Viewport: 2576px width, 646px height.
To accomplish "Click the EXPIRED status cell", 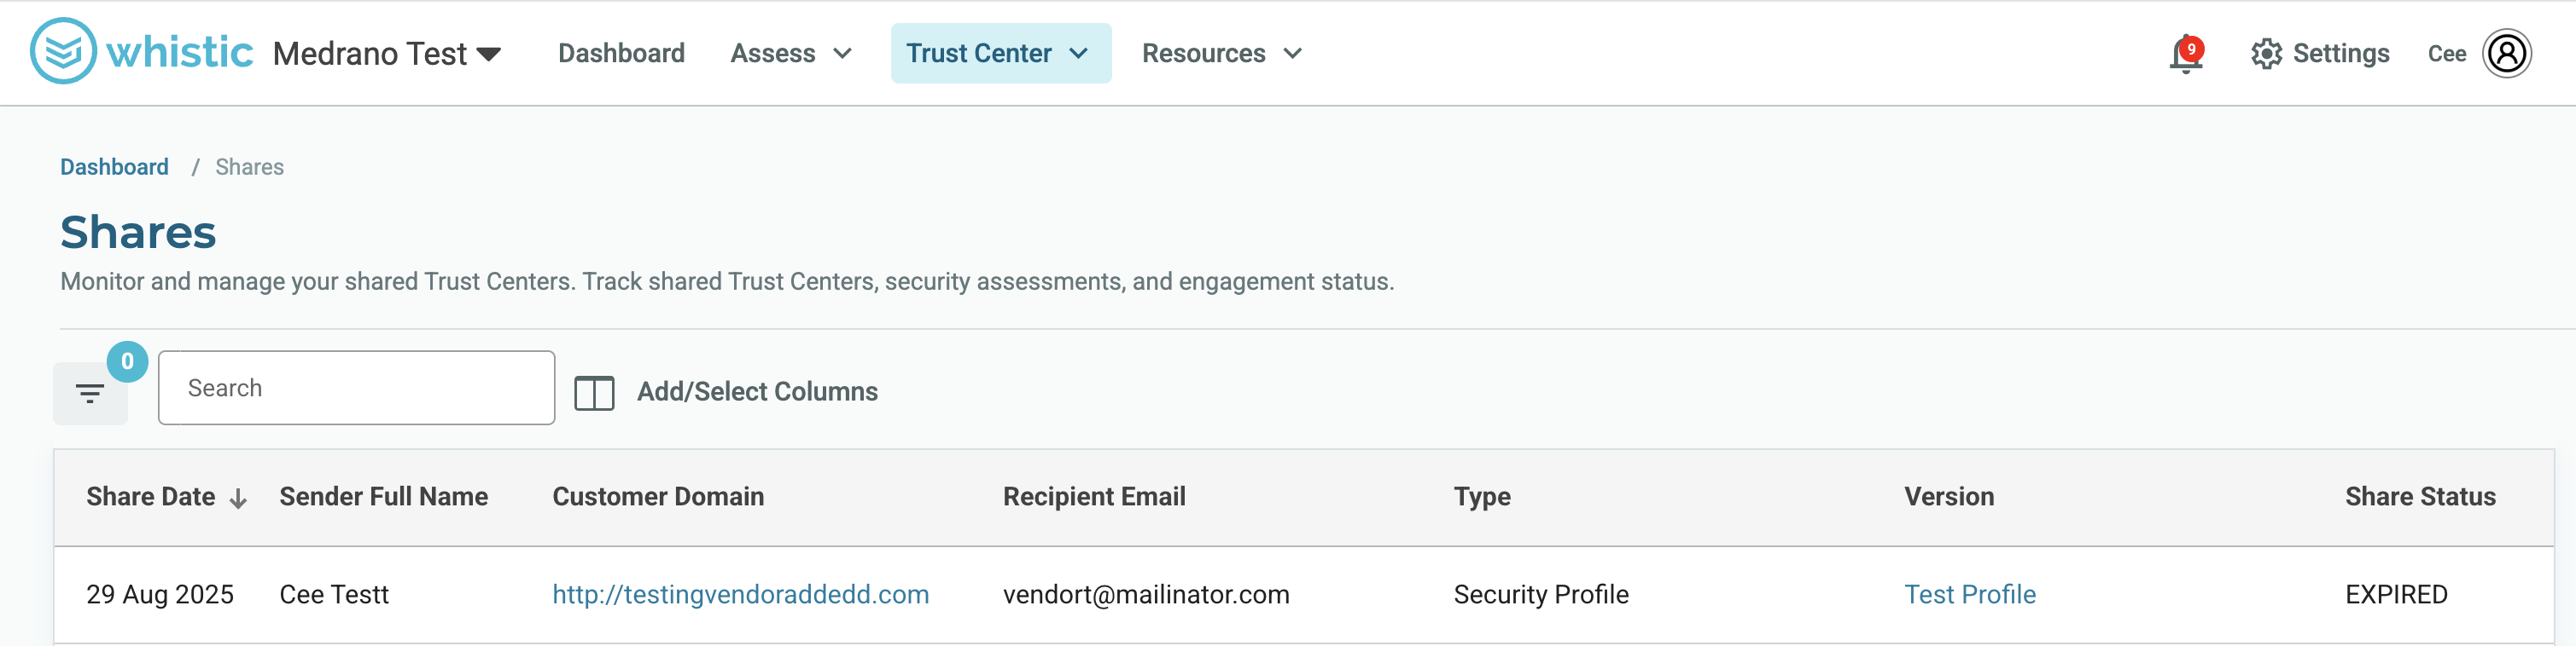I will tap(2396, 594).
